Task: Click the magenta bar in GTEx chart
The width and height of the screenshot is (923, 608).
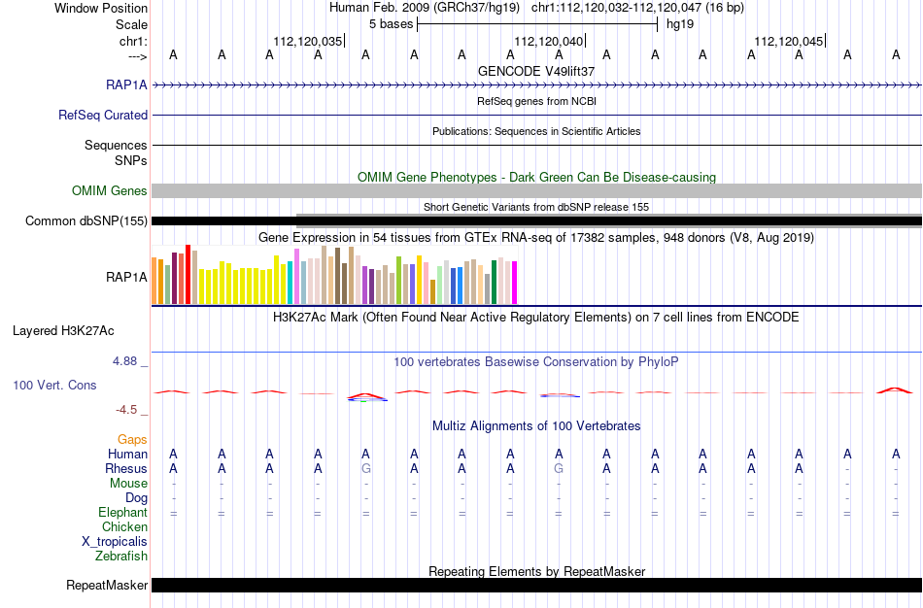Action: point(515,283)
